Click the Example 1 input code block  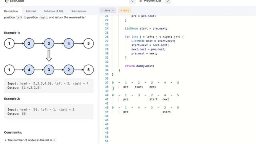49,86
